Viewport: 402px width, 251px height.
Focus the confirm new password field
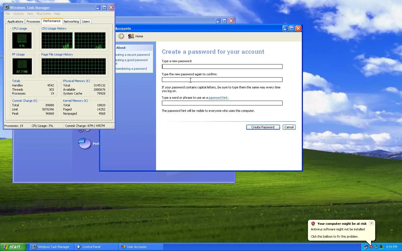pos(222,79)
